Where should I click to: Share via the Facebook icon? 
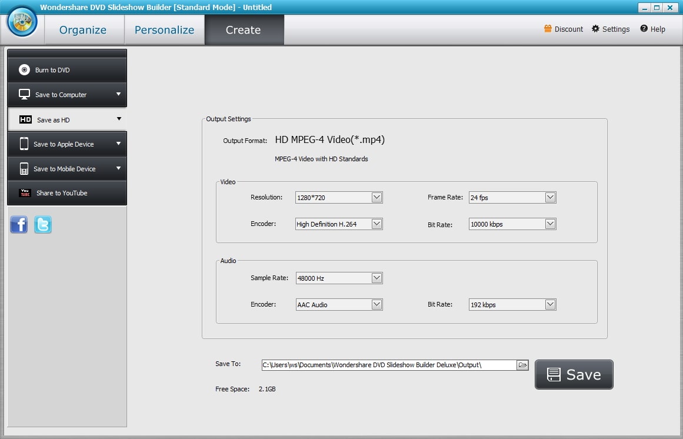19,225
